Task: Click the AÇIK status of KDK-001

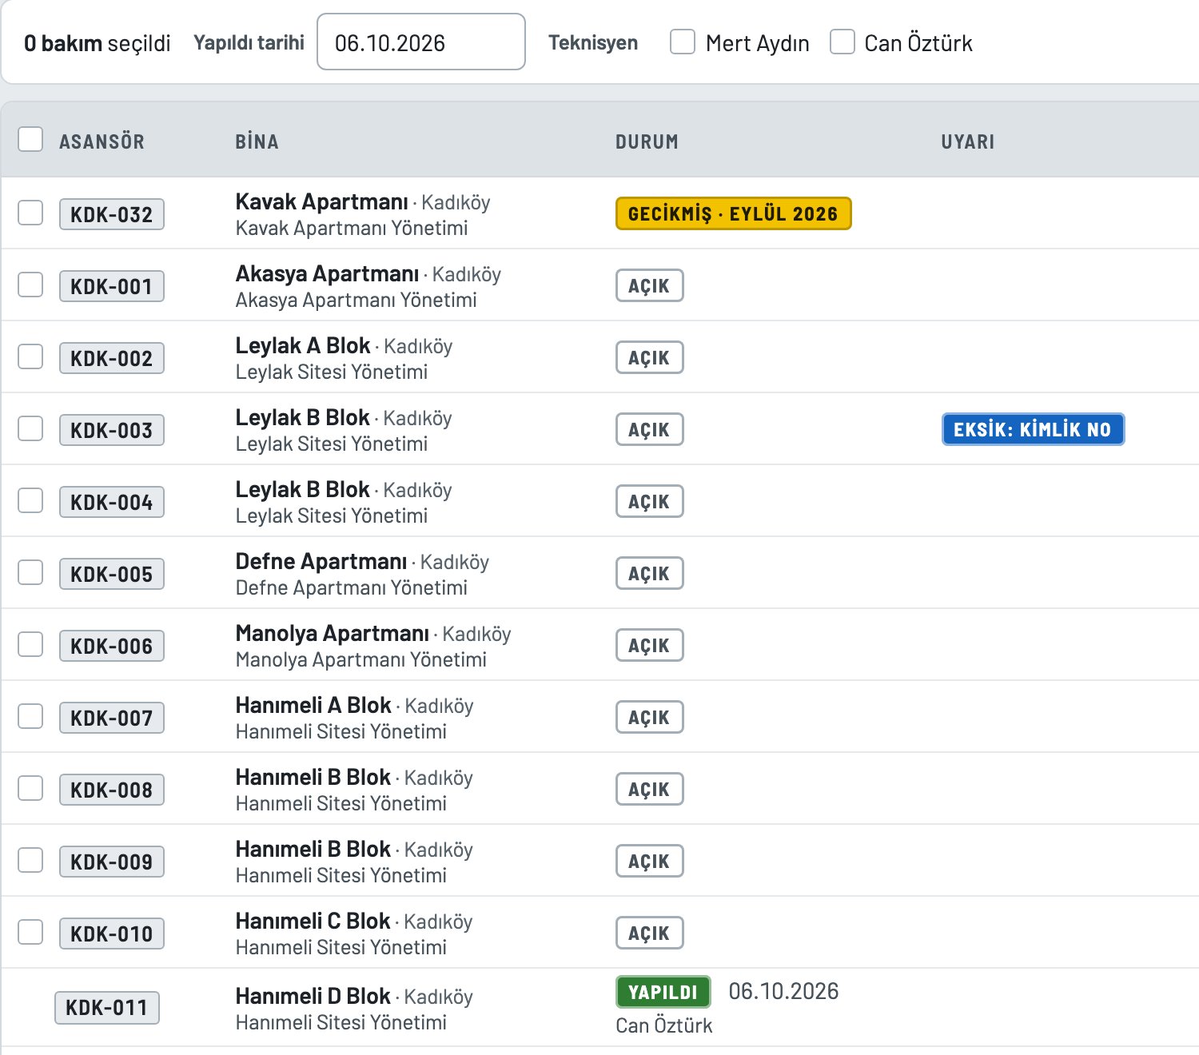Action: (649, 285)
